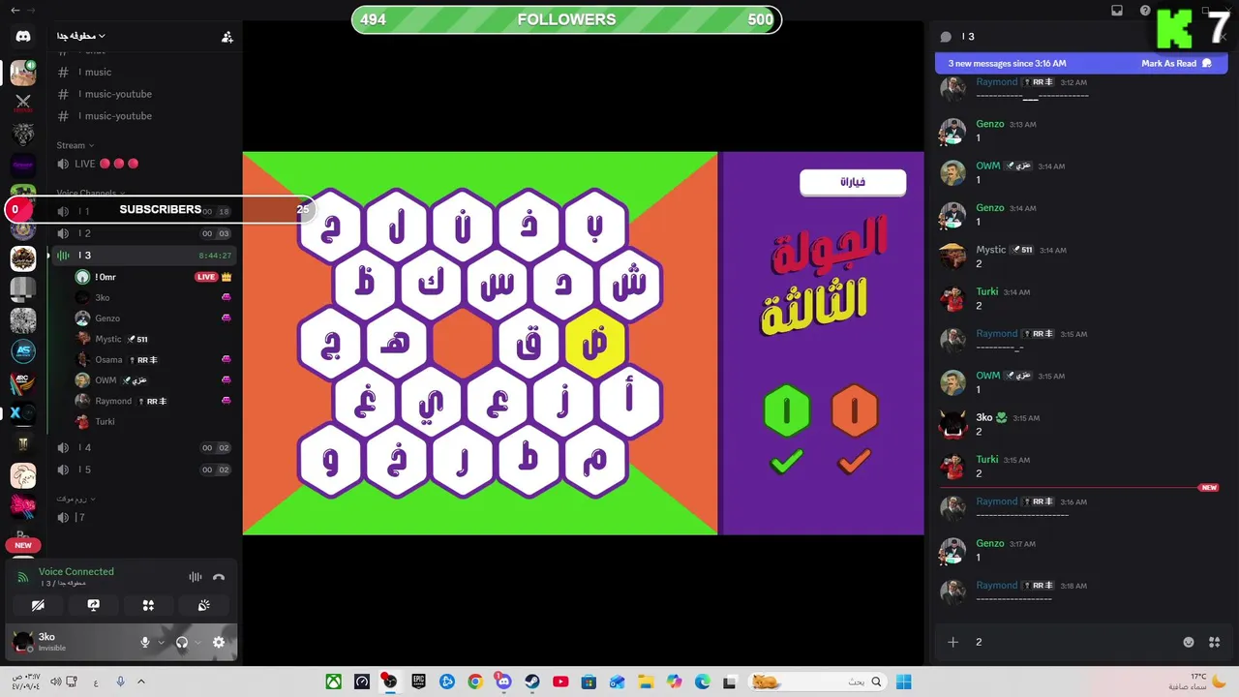Open the emoji picker
The width and height of the screenshot is (1239, 697).
click(1189, 642)
